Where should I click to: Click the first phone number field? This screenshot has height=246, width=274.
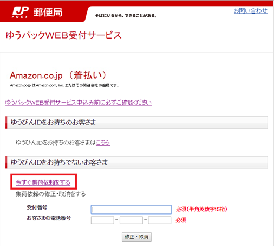(102, 220)
